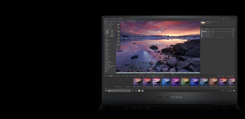The height and width of the screenshot is (119, 245).
Task: Expand the Display Properties section
Action: click(x=108, y=67)
